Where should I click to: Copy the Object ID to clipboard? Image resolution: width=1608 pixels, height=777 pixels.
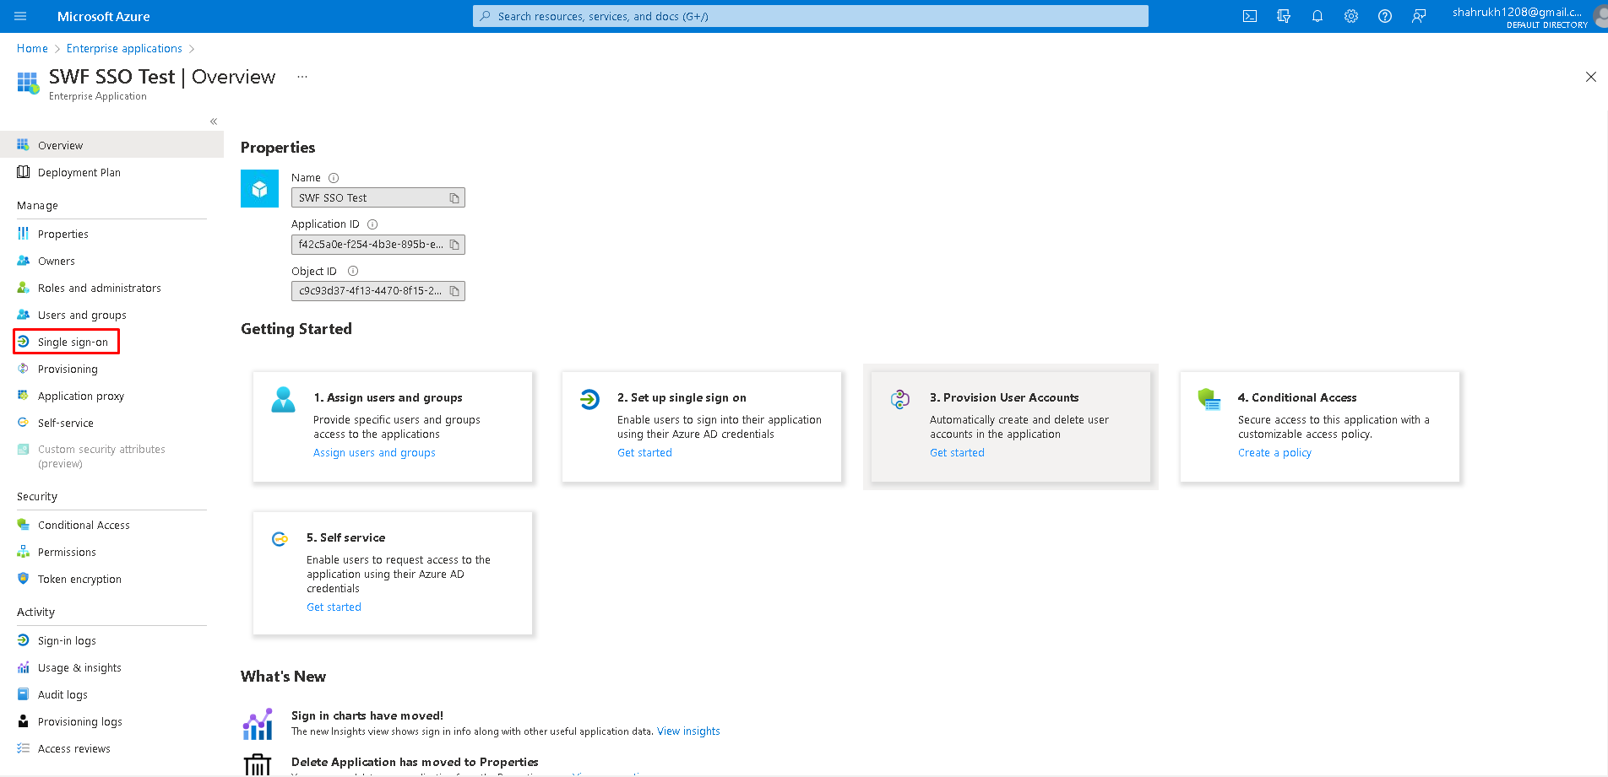tap(454, 291)
